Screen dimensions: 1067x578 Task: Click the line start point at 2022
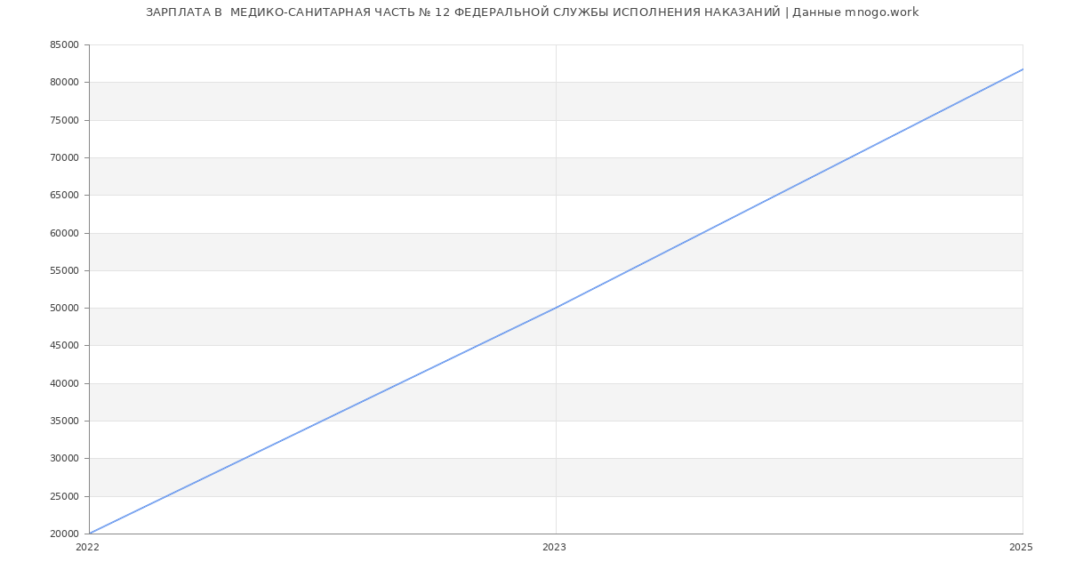89,534
